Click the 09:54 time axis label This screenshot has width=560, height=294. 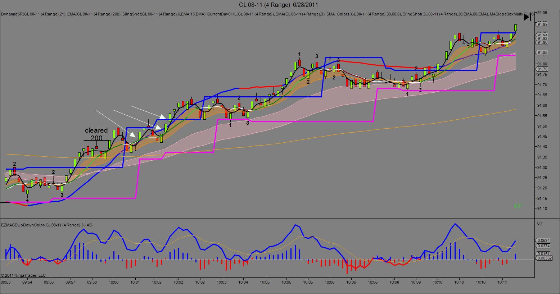click(x=27, y=282)
